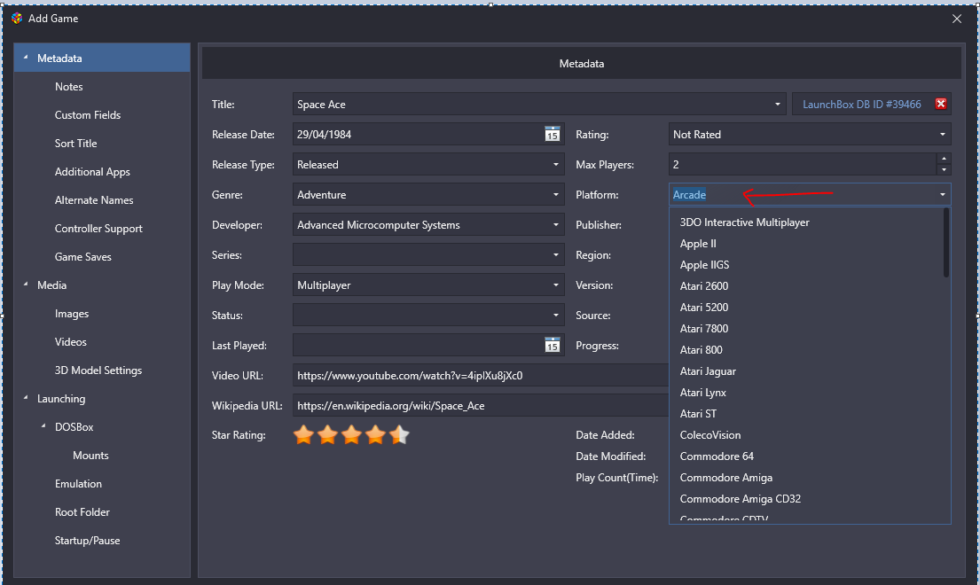Set rating with the fifth star
This screenshot has height=585, width=980.
pos(399,434)
